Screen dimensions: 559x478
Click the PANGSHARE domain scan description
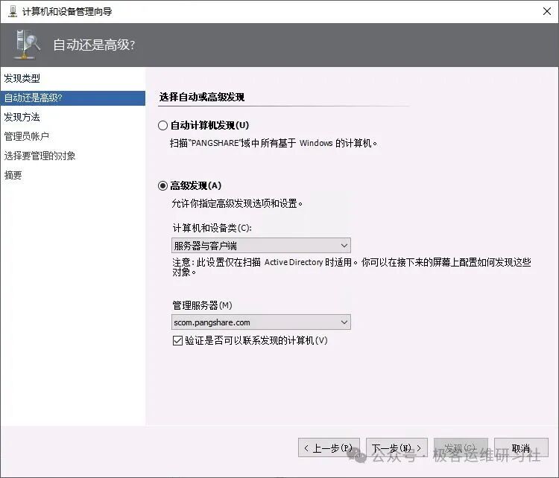coord(274,143)
